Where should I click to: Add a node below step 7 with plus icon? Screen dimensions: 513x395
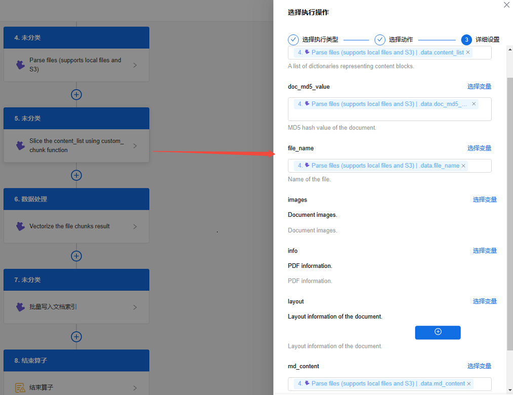(76, 337)
